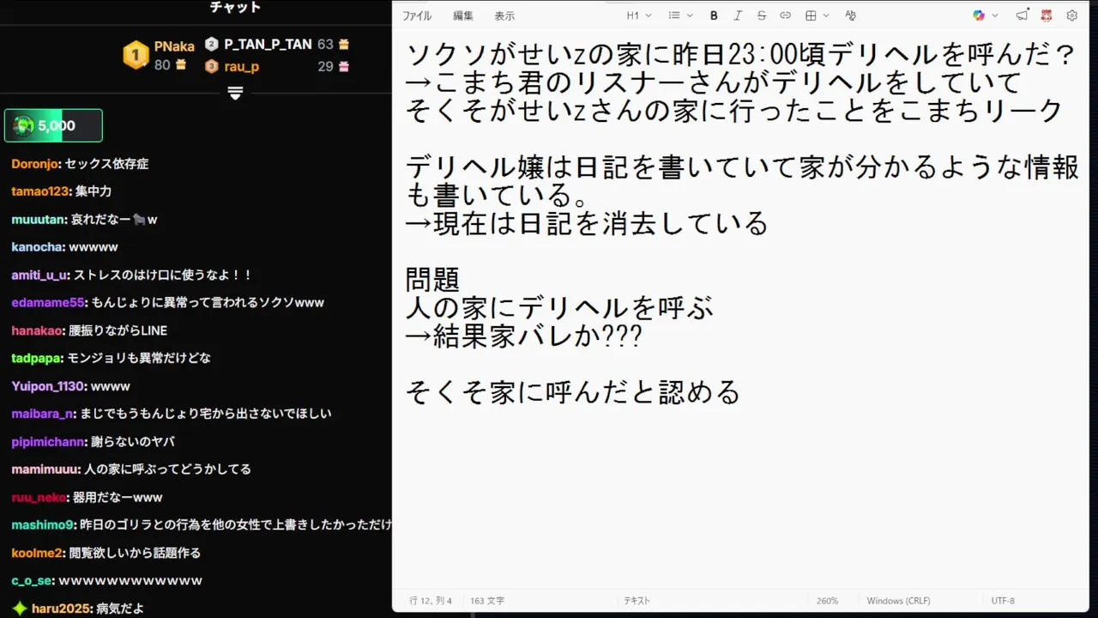Click the red account avatar icon
1098x618 pixels.
1047,15
